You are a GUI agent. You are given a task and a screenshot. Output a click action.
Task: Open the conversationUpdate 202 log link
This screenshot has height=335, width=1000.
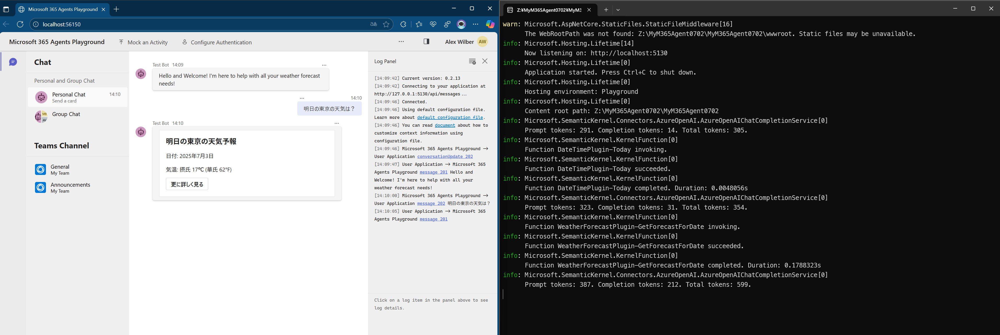pyautogui.click(x=445, y=156)
